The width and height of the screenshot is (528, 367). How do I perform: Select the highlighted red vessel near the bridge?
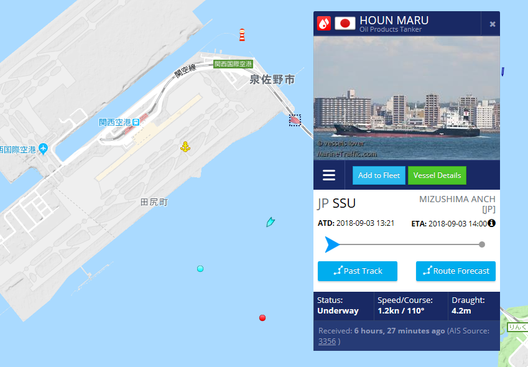295,120
